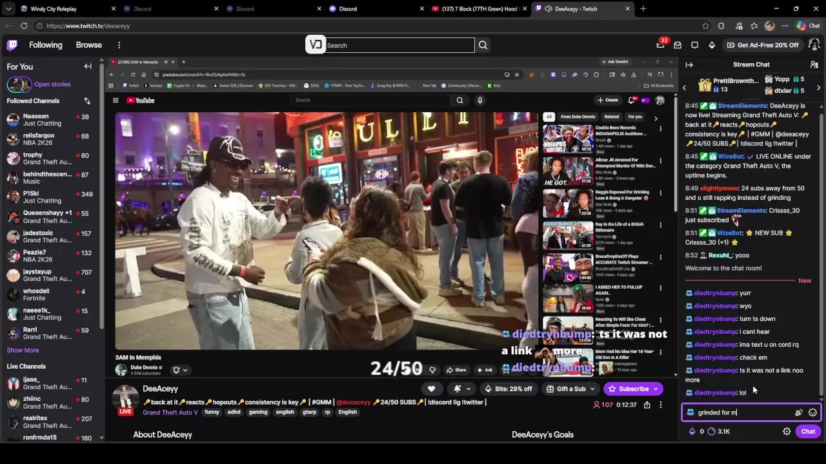Open the Prime Loot tray icon

pos(678,45)
